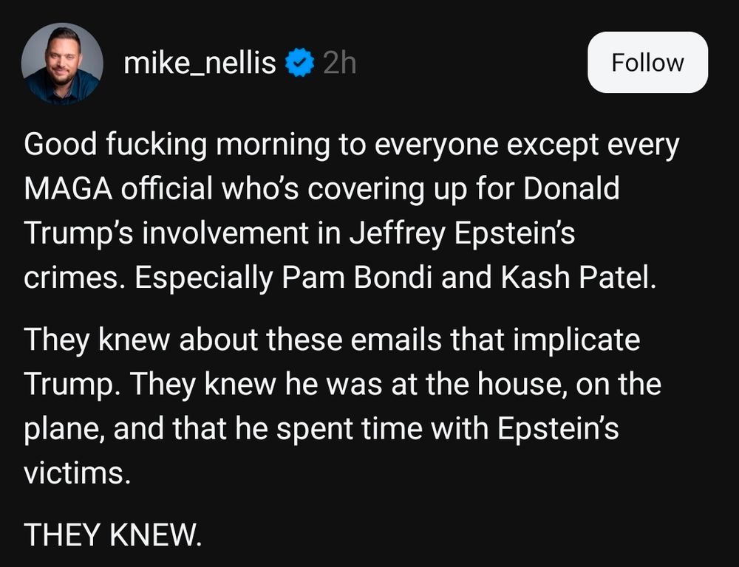Click the blue verified badge
Screen dimensions: 739x567
coord(299,63)
